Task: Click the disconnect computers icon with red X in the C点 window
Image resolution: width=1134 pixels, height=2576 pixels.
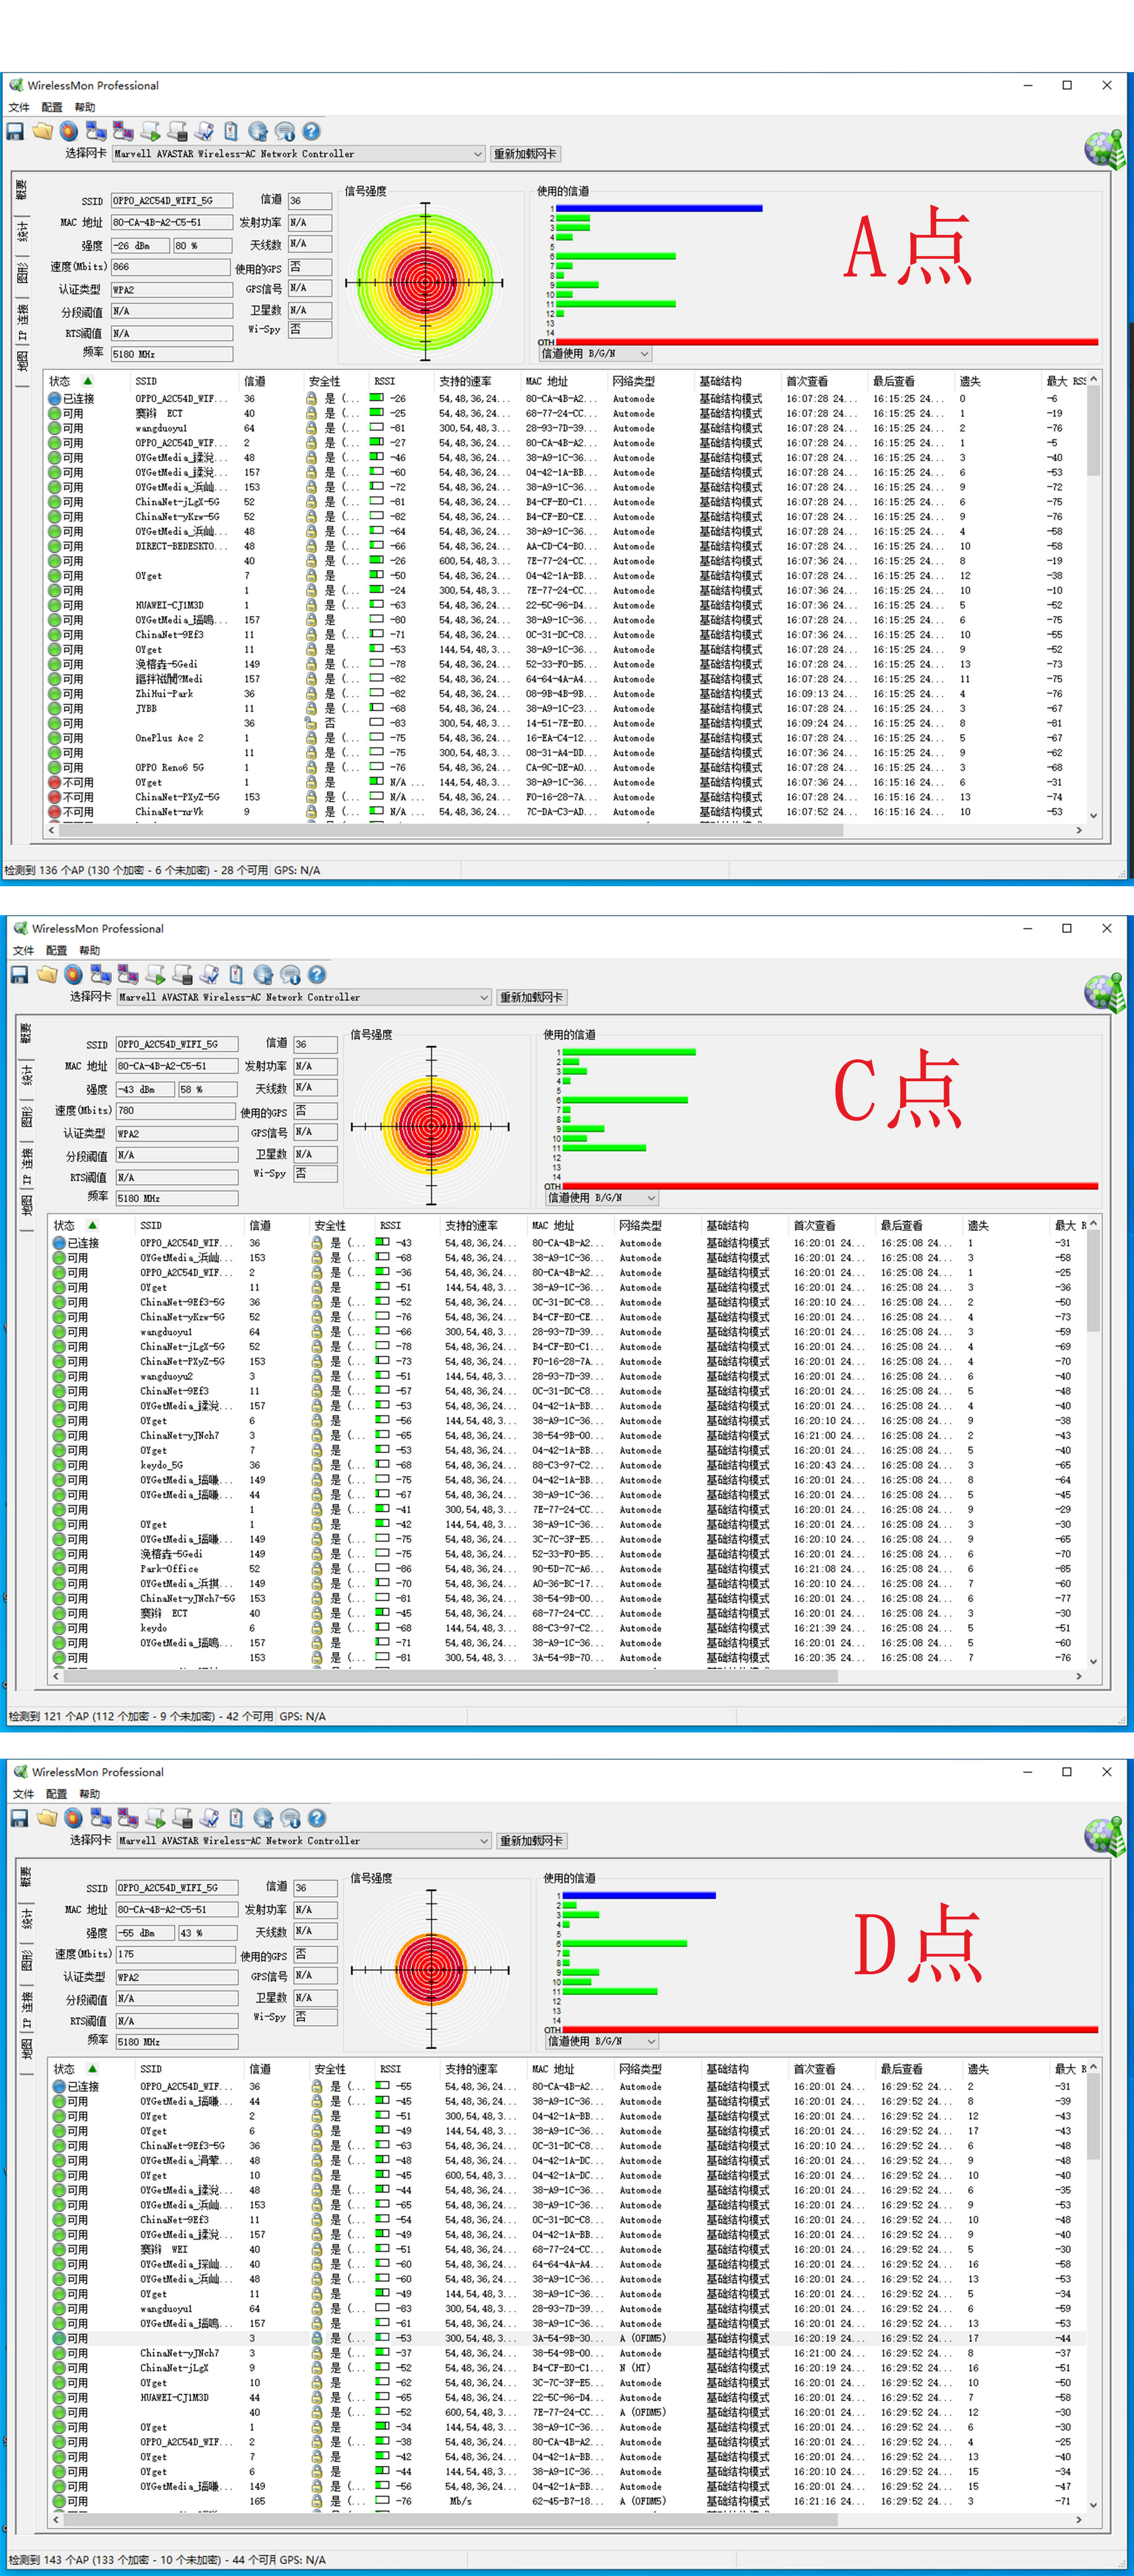Action: 128,975
